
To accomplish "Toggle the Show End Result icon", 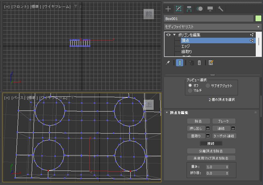I will 180,63.
